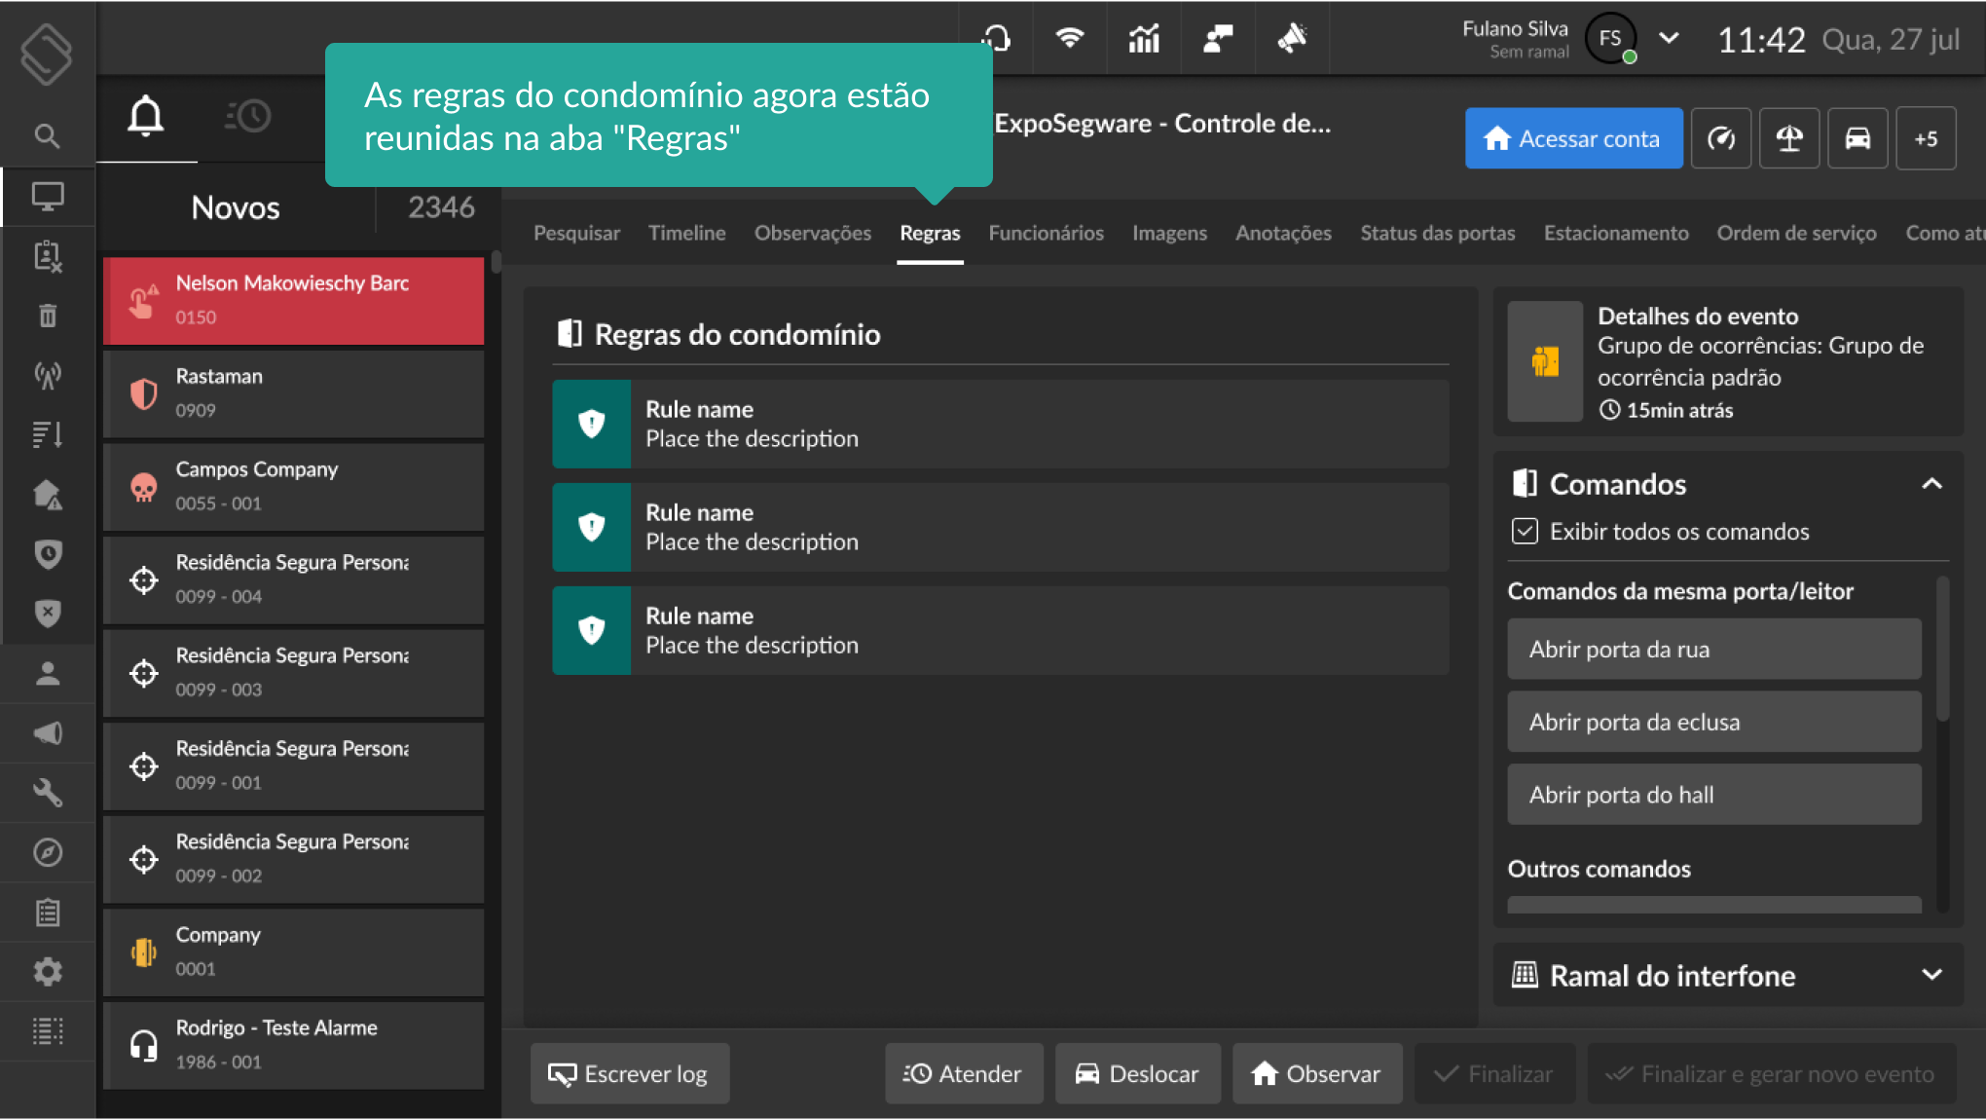
Task: Click the Escrever log button
Action: point(630,1073)
